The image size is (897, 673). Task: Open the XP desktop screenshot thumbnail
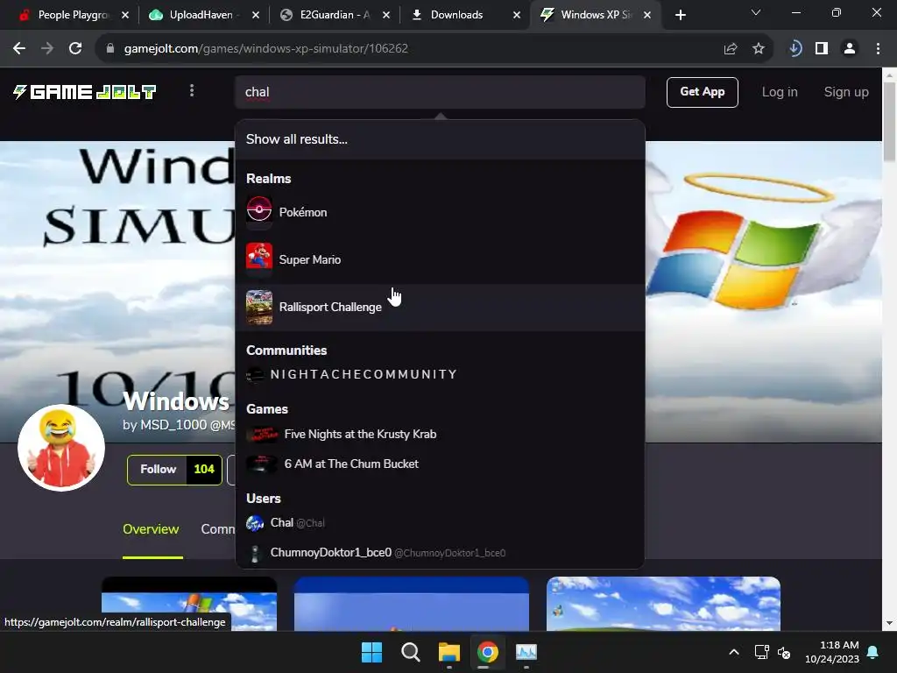coord(664,604)
